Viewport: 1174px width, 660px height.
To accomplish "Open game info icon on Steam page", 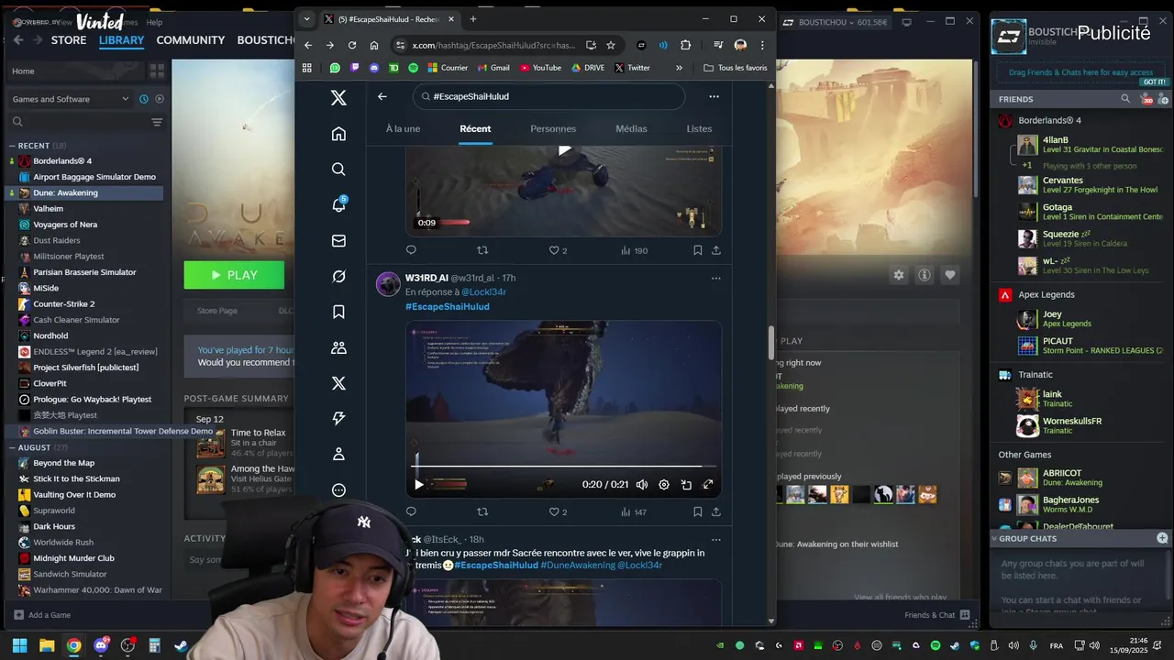I will [x=925, y=275].
